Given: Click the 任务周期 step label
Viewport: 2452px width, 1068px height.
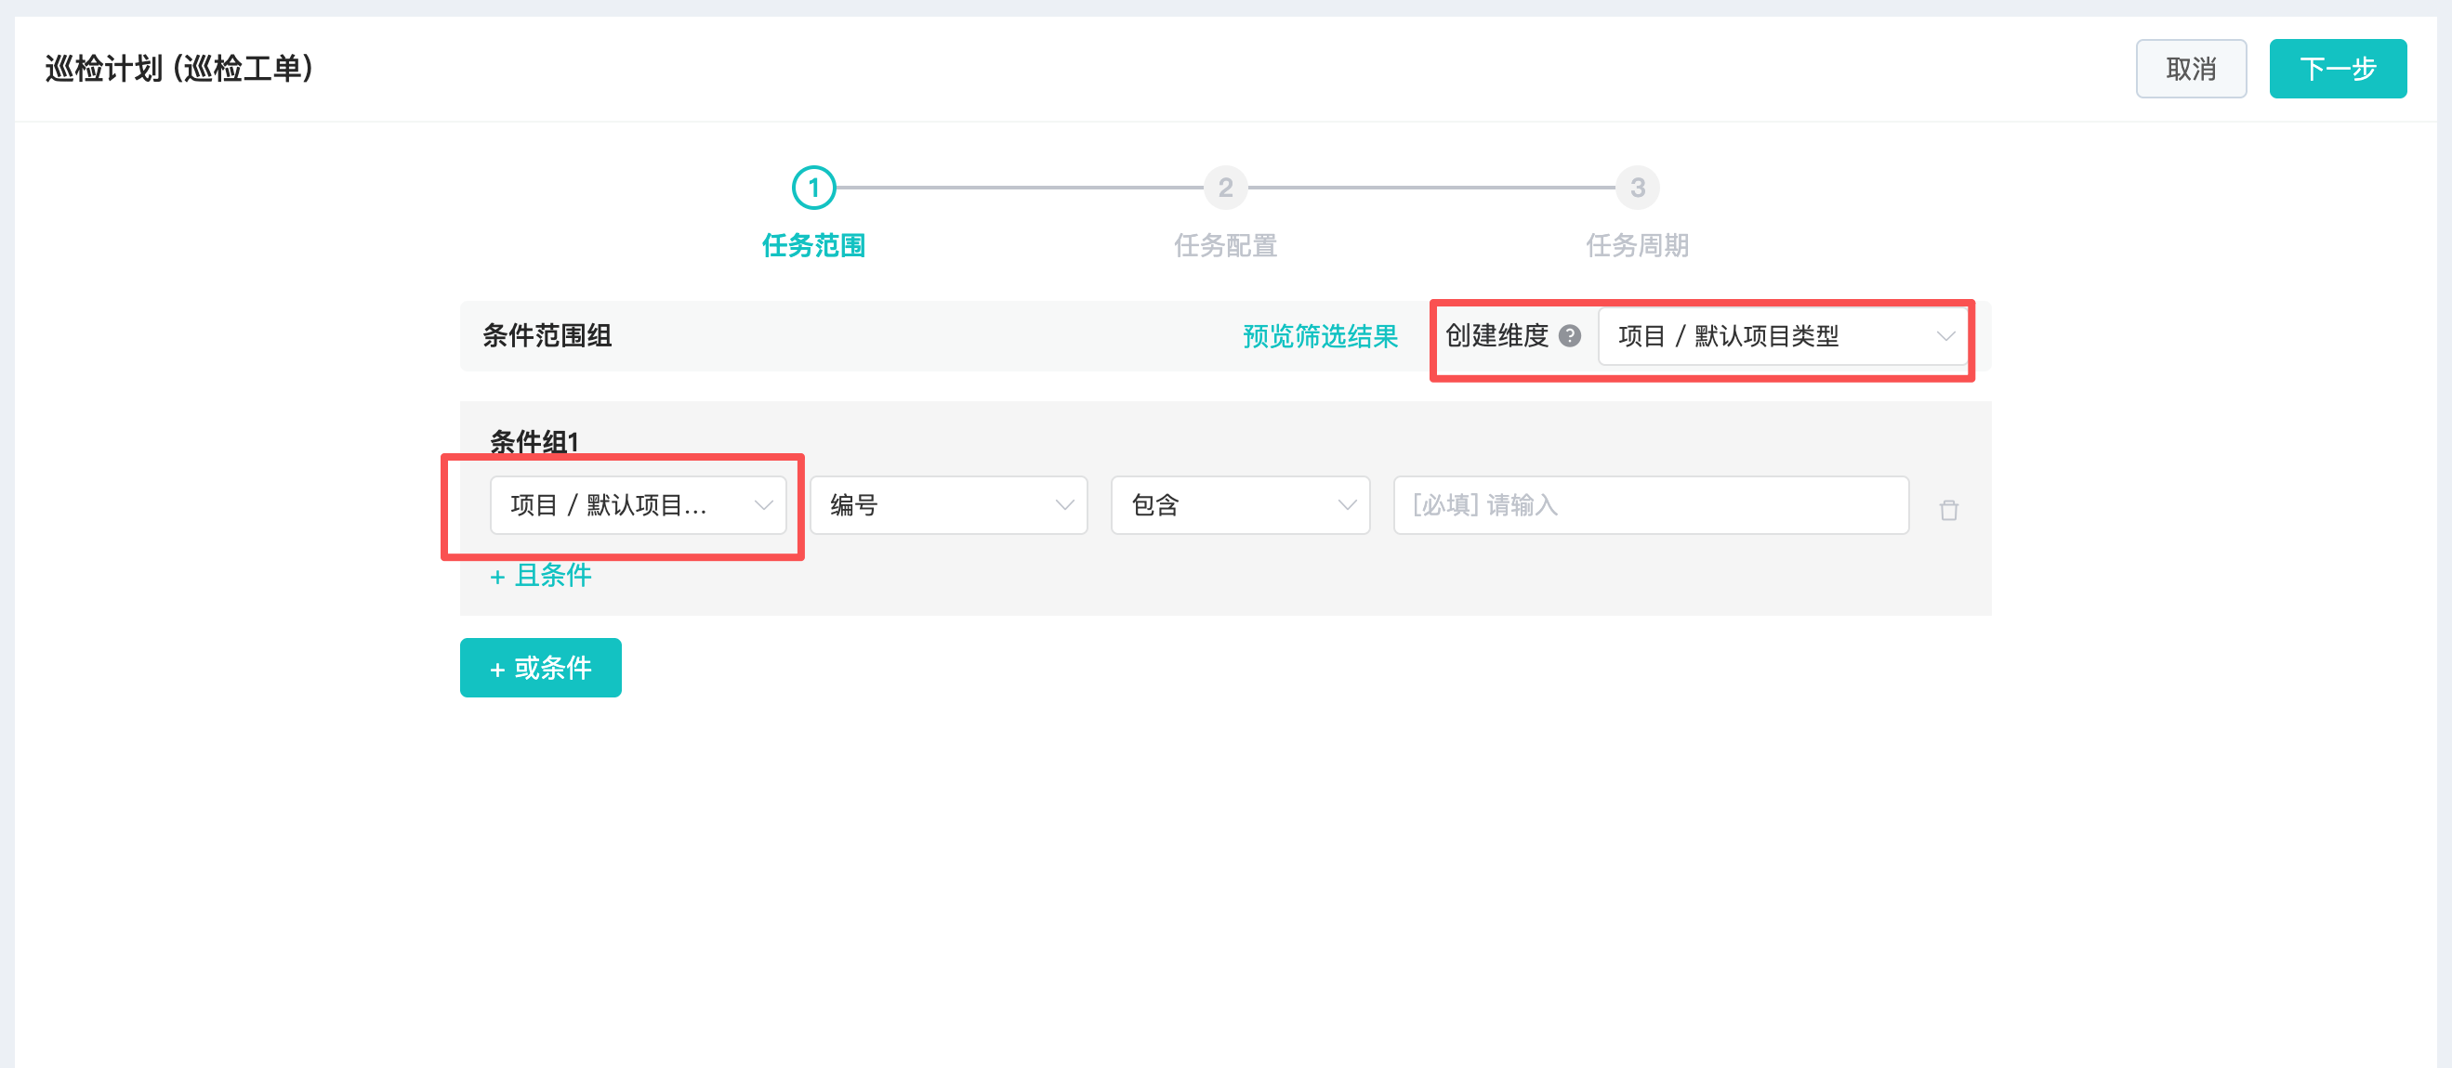Looking at the screenshot, I should 1636,245.
